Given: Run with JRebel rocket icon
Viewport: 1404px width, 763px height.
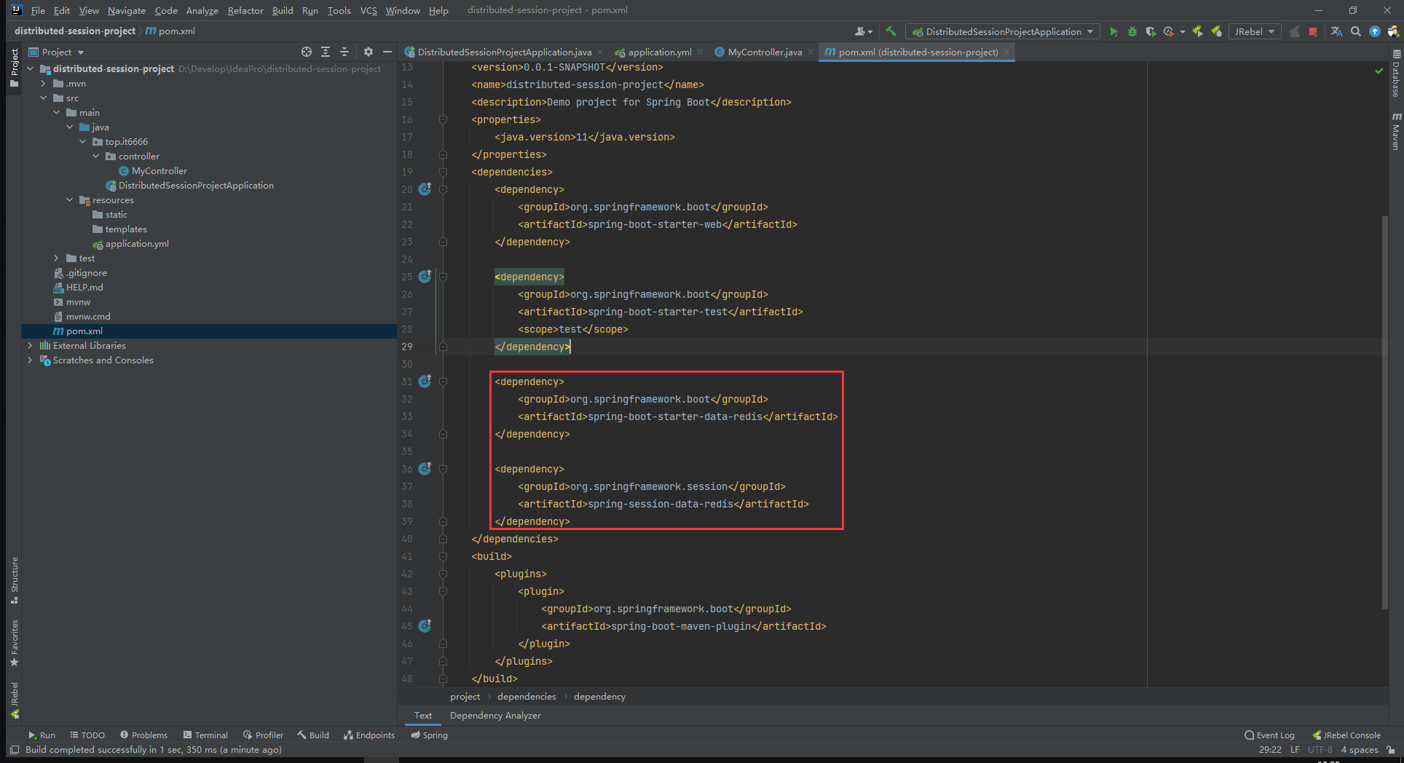Looking at the screenshot, I should [x=1197, y=31].
